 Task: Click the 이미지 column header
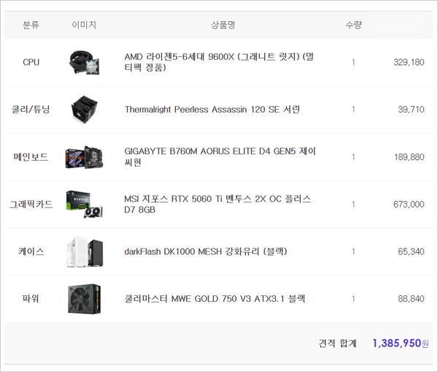pyautogui.click(x=84, y=25)
